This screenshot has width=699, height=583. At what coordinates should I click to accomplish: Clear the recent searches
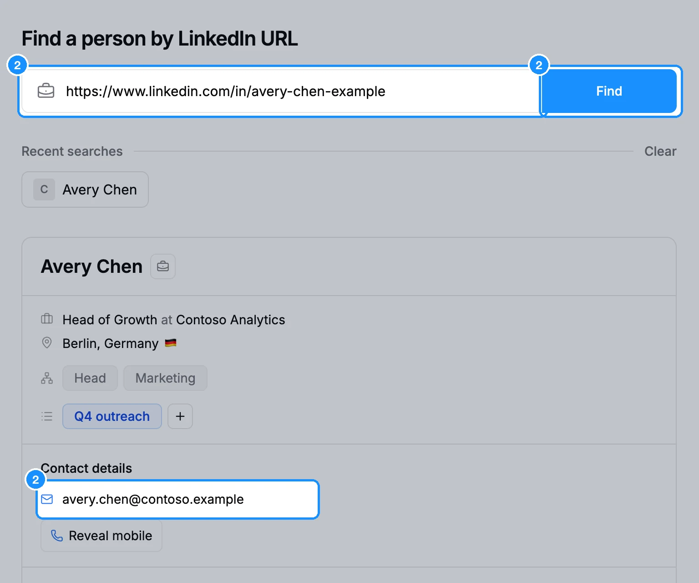[x=660, y=151]
